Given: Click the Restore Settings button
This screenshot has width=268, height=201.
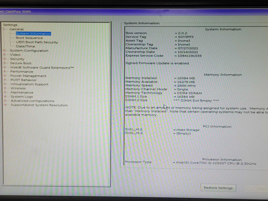Looking at the screenshot, I should pyautogui.click(x=218, y=188).
